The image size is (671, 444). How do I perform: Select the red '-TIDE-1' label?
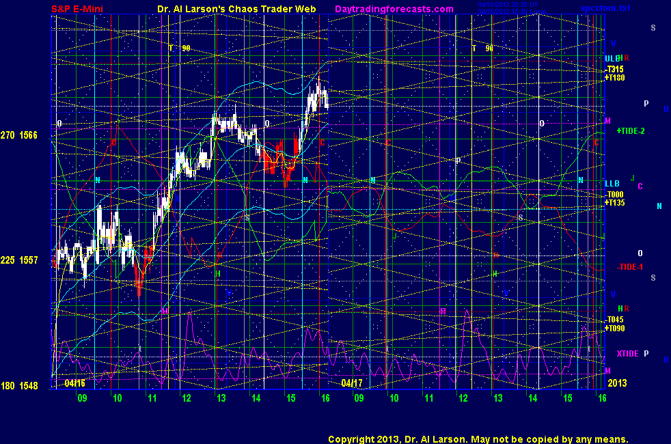click(x=629, y=267)
